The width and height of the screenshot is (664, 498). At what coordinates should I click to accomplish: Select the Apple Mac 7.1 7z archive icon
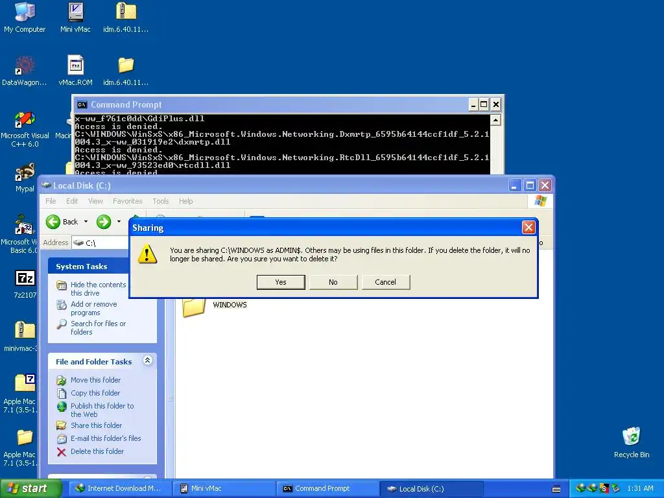25,383
